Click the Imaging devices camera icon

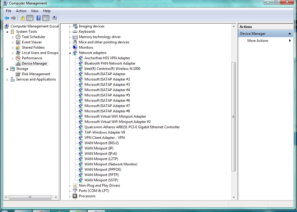click(75, 26)
